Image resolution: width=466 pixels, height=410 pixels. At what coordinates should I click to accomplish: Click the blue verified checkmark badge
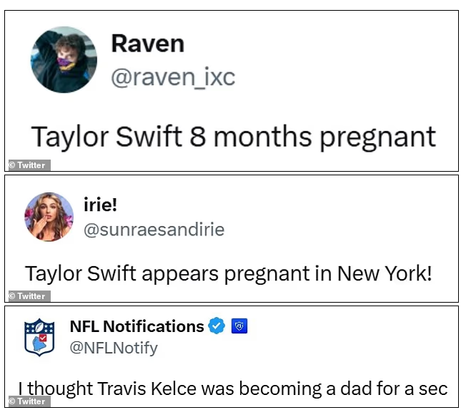click(x=217, y=326)
